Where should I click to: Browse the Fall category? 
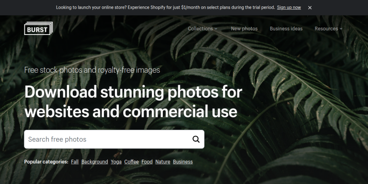click(75, 162)
